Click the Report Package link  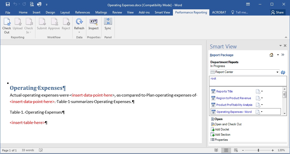(x=222, y=55)
